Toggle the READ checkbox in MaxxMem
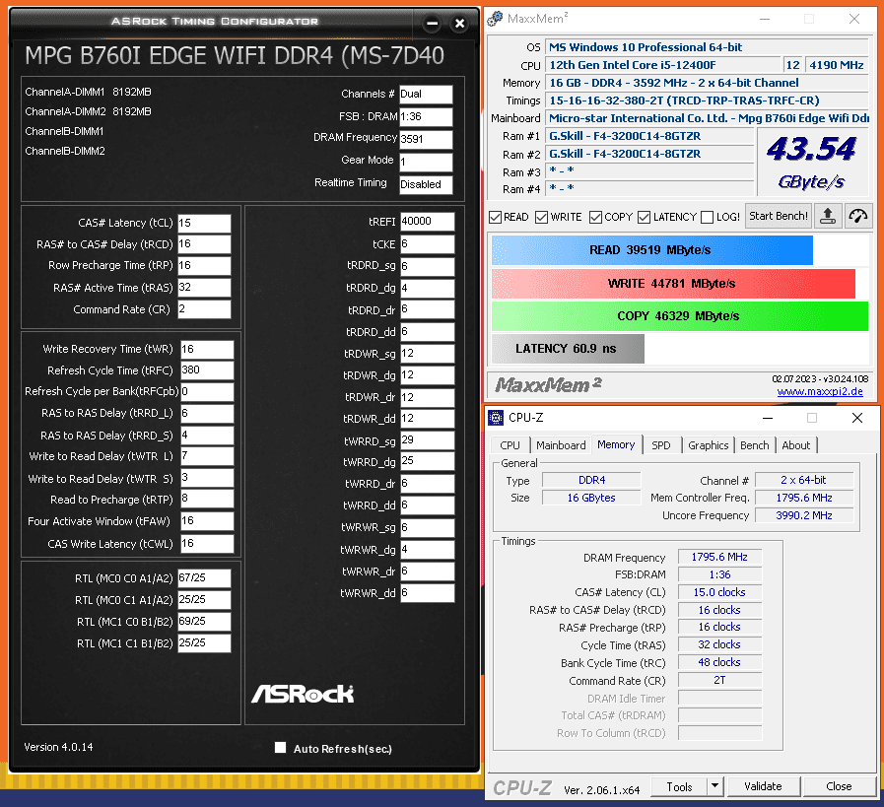Image resolution: width=884 pixels, height=807 pixels. 495,217
